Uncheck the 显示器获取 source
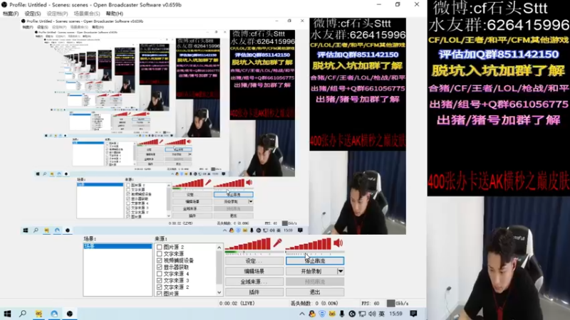Viewport: 570px width, 320px height. pos(159,267)
